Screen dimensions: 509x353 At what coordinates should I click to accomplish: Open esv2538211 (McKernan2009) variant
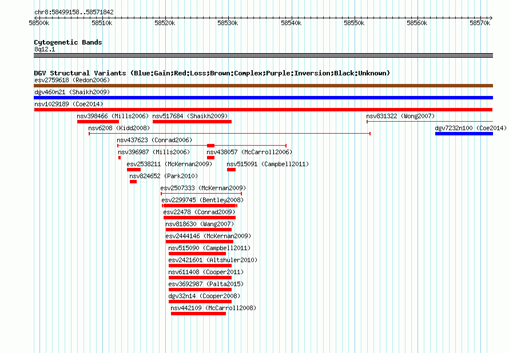pos(134,170)
